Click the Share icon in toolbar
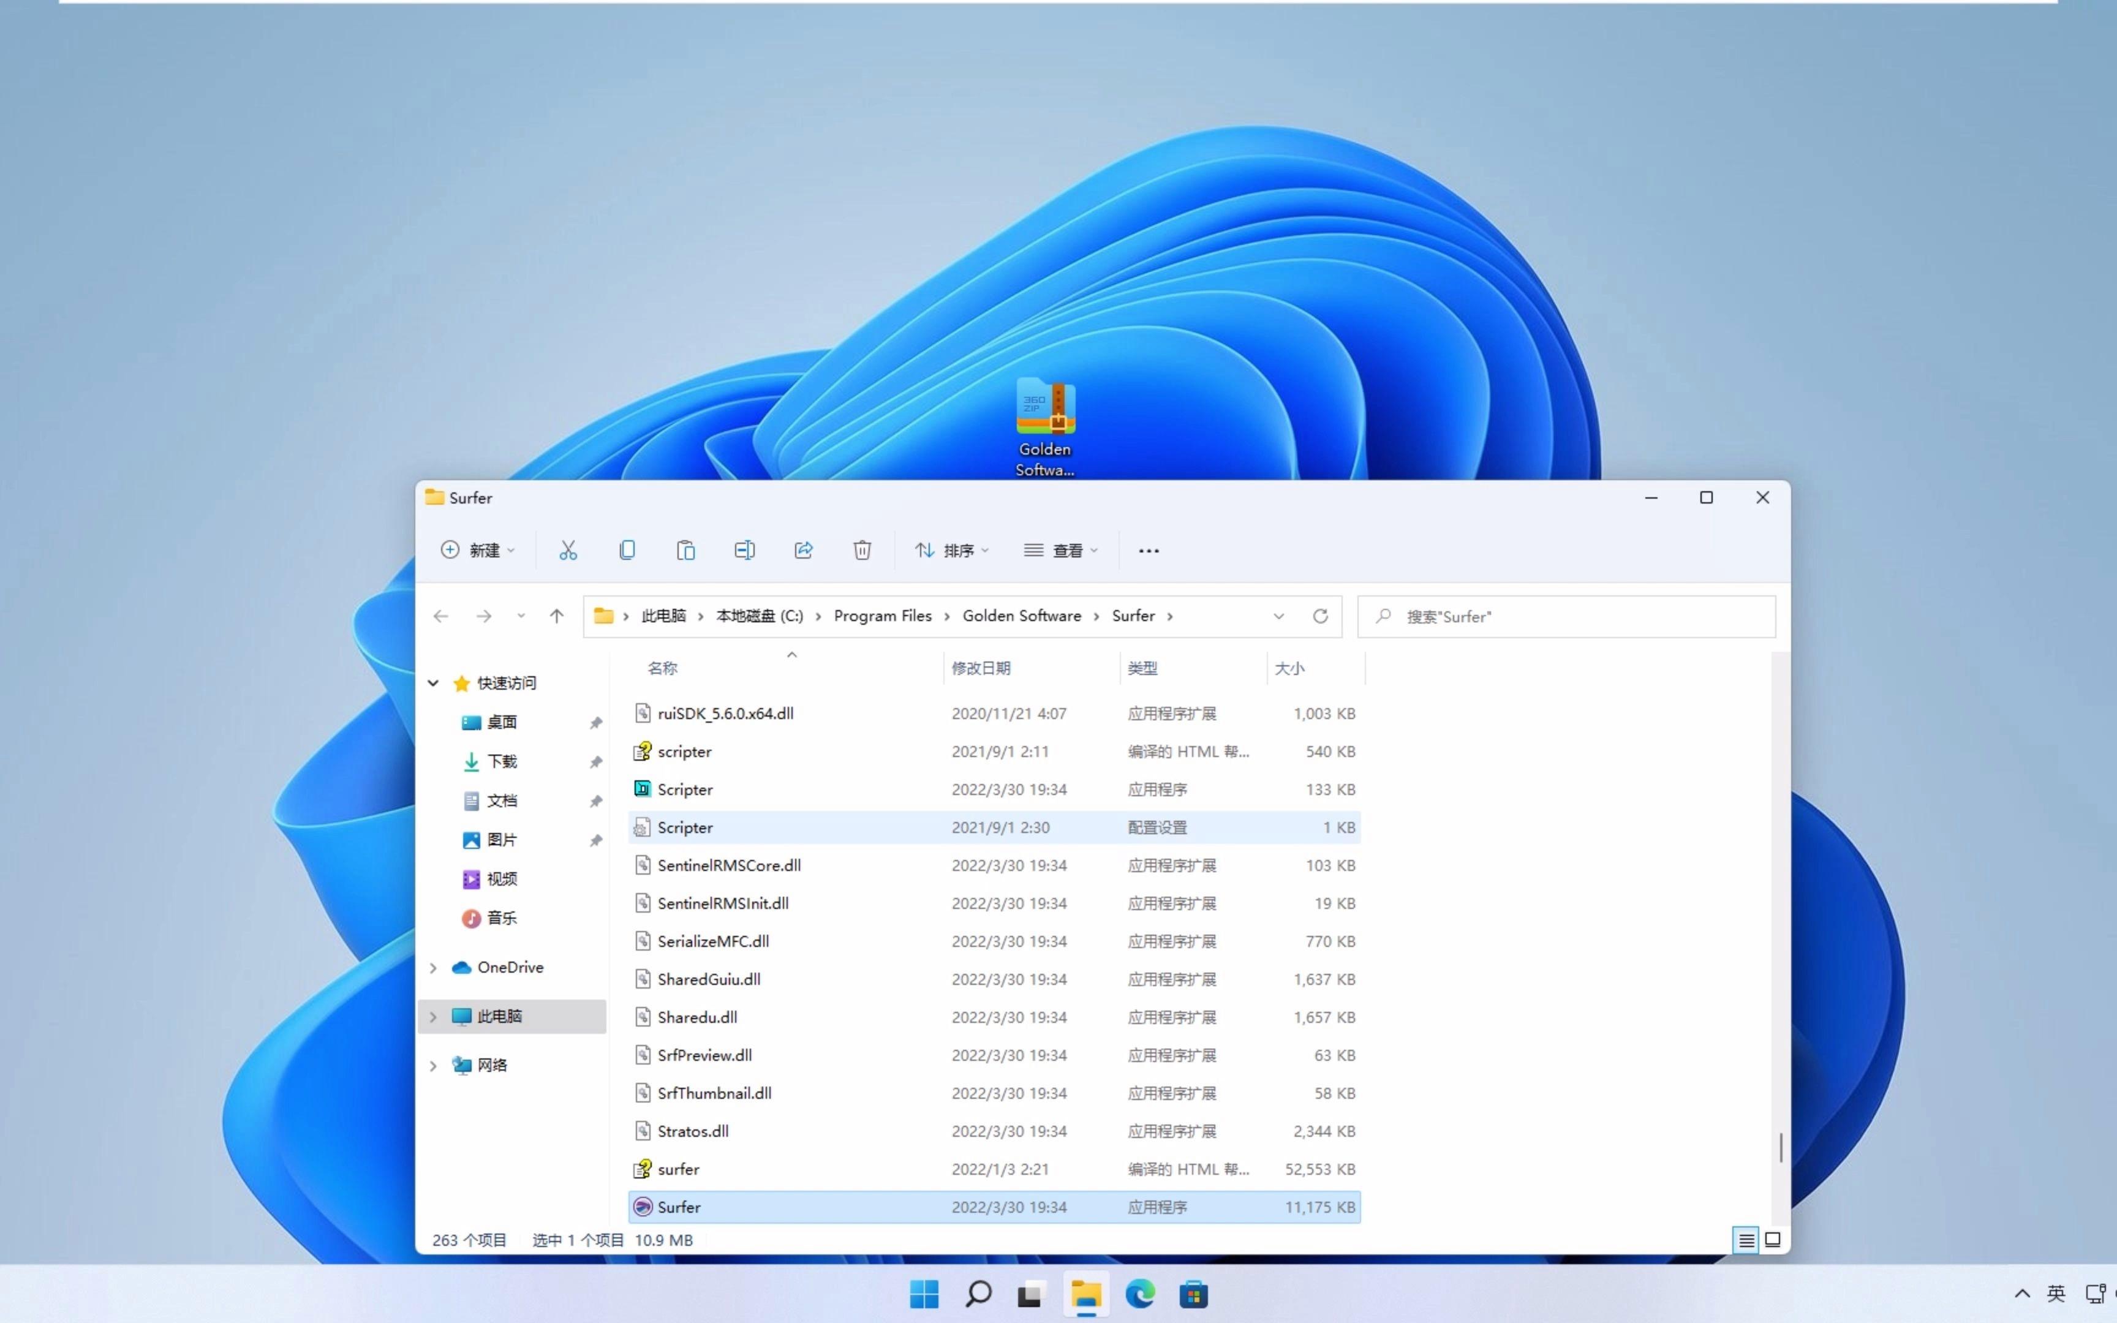Viewport: 2117px width, 1323px height. click(803, 551)
